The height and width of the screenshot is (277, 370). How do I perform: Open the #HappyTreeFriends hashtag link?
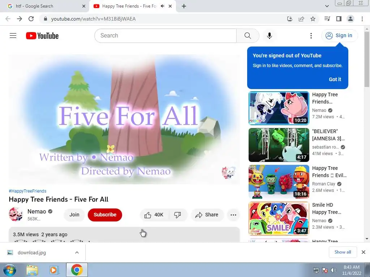coord(27,191)
